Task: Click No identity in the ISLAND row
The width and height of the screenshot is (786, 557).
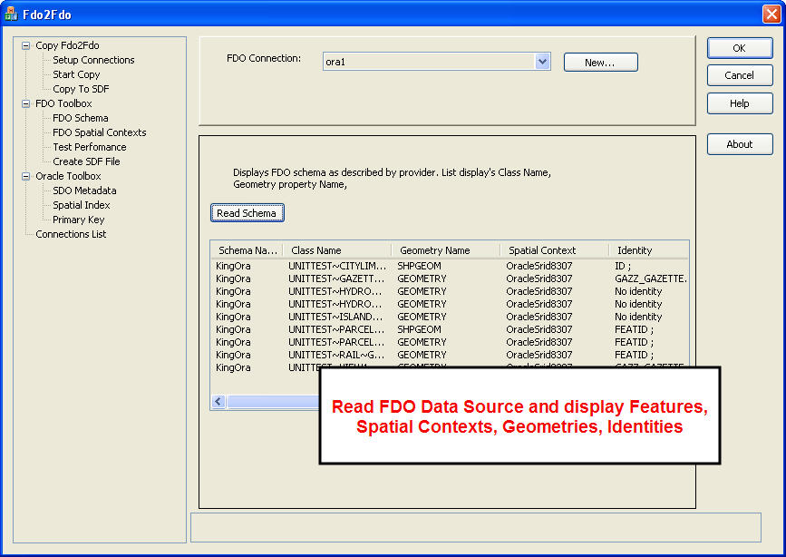Action: pyautogui.click(x=638, y=318)
